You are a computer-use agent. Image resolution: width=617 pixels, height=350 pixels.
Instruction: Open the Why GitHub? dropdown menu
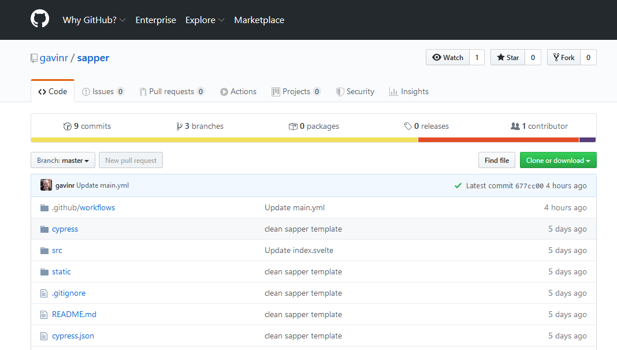pos(94,20)
